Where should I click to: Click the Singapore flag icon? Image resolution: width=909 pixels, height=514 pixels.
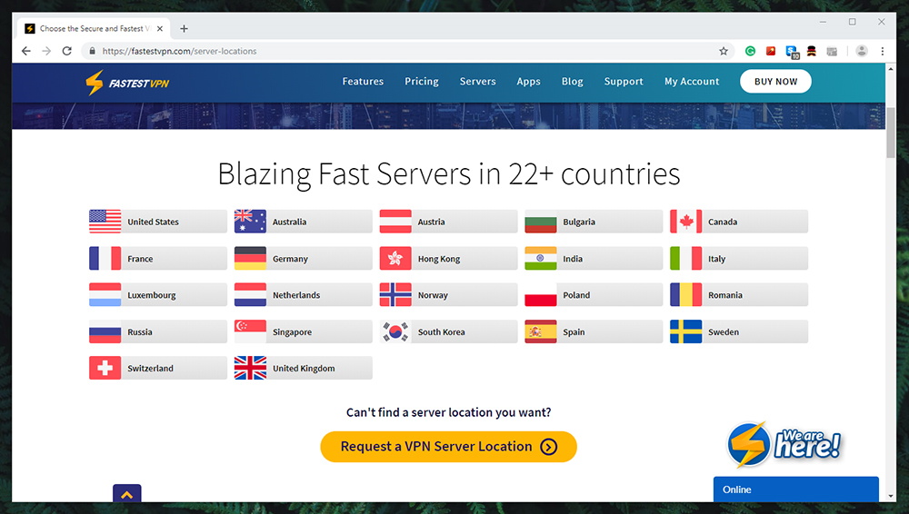click(x=250, y=331)
